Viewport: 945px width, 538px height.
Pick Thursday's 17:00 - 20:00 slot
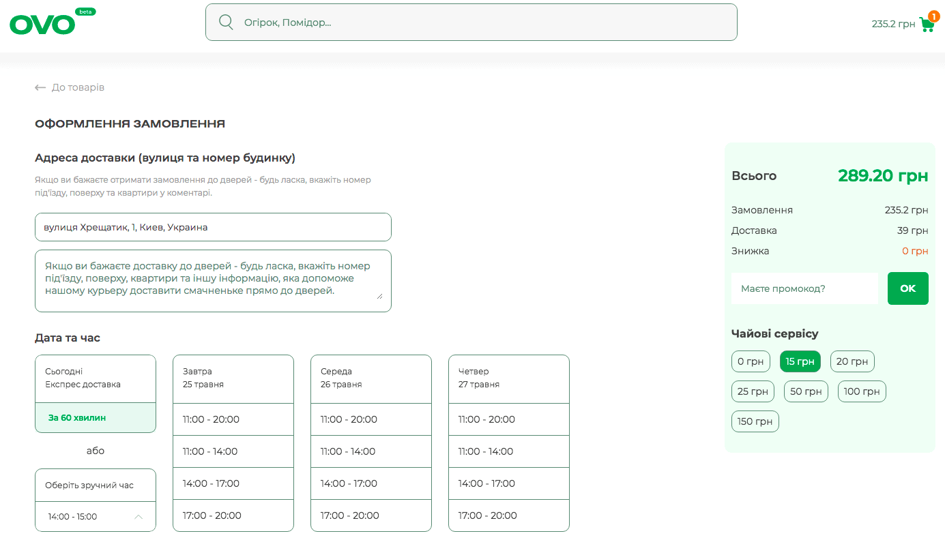[509, 515]
